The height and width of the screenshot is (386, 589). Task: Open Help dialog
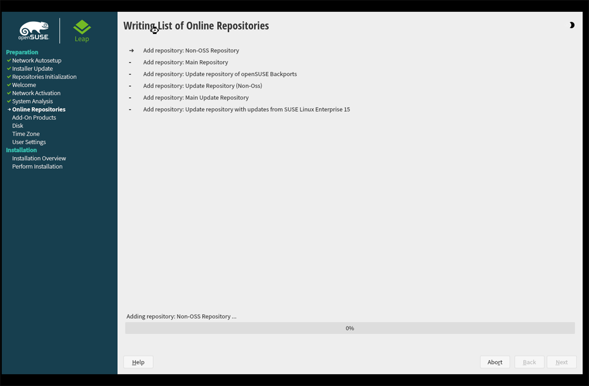pos(138,361)
